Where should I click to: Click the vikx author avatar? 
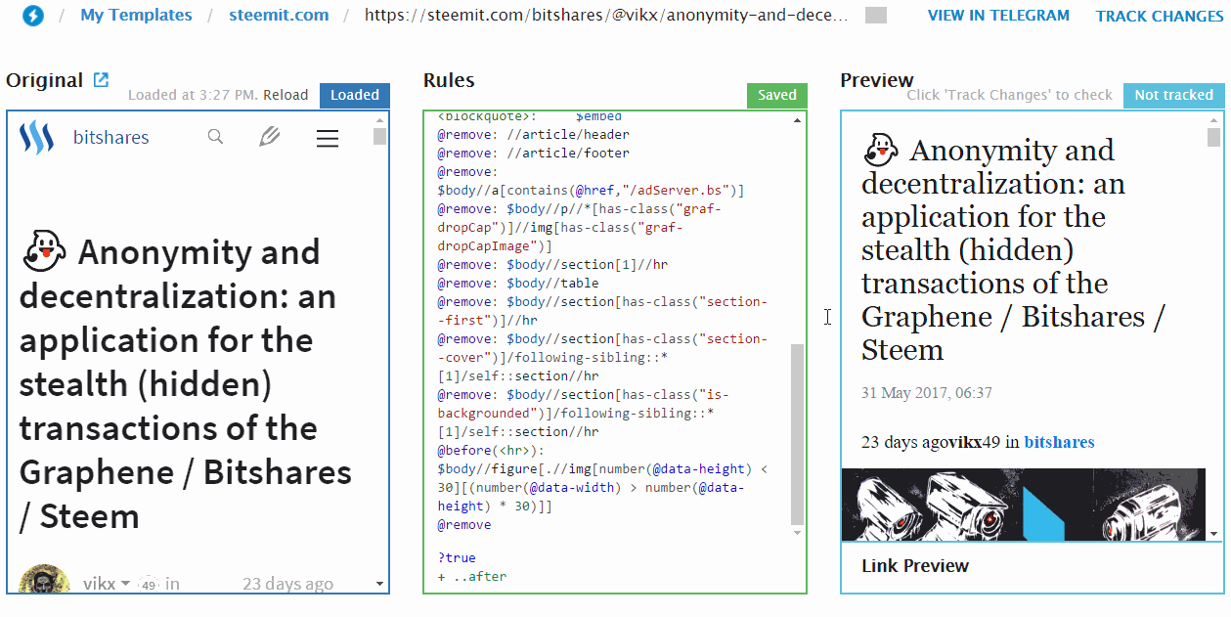pos(44,579)
